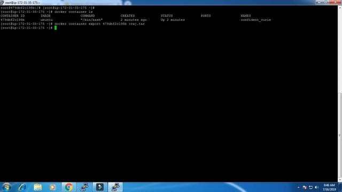Click the STATUS column header
The height and width of the screenshot is (192, 342).
pyautogui.click(x=167, y=15)
